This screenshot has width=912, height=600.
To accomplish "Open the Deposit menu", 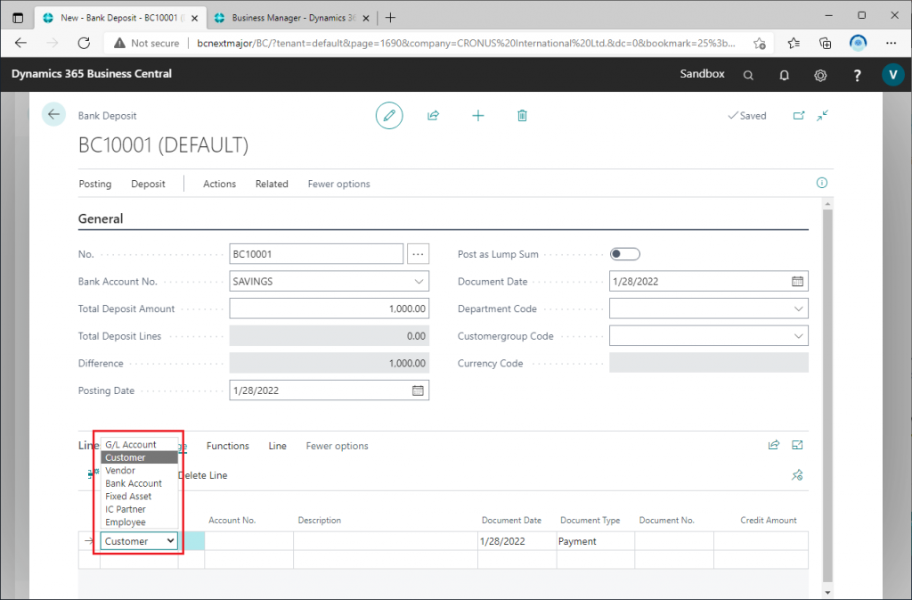I will [148, 184].
